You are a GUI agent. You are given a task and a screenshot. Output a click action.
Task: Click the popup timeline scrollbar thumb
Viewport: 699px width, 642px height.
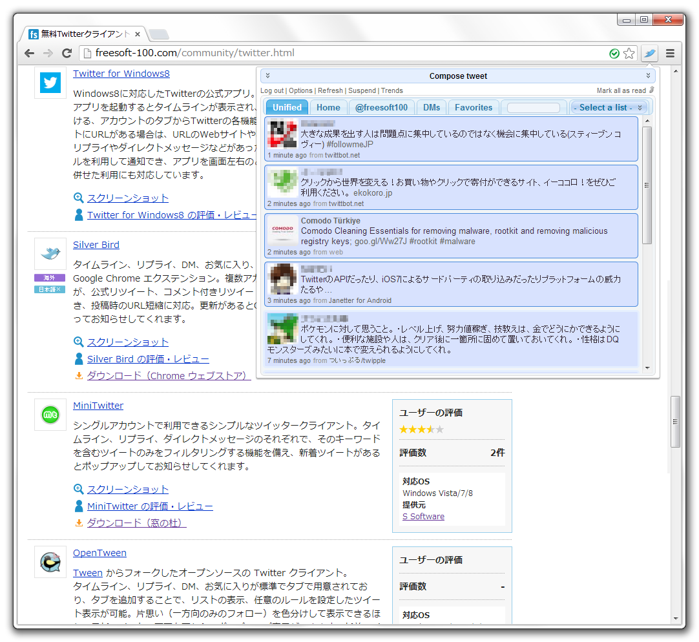647,185
